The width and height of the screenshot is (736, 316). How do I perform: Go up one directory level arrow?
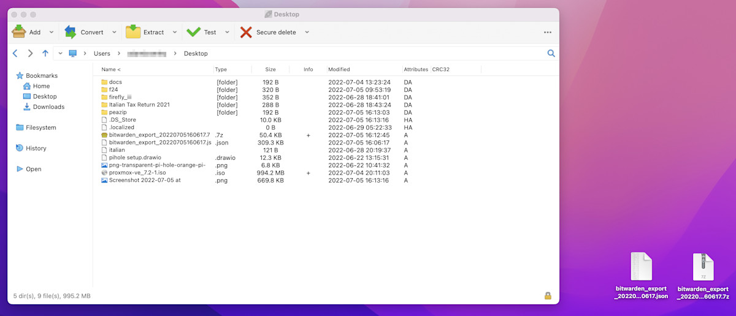[45, 53]
